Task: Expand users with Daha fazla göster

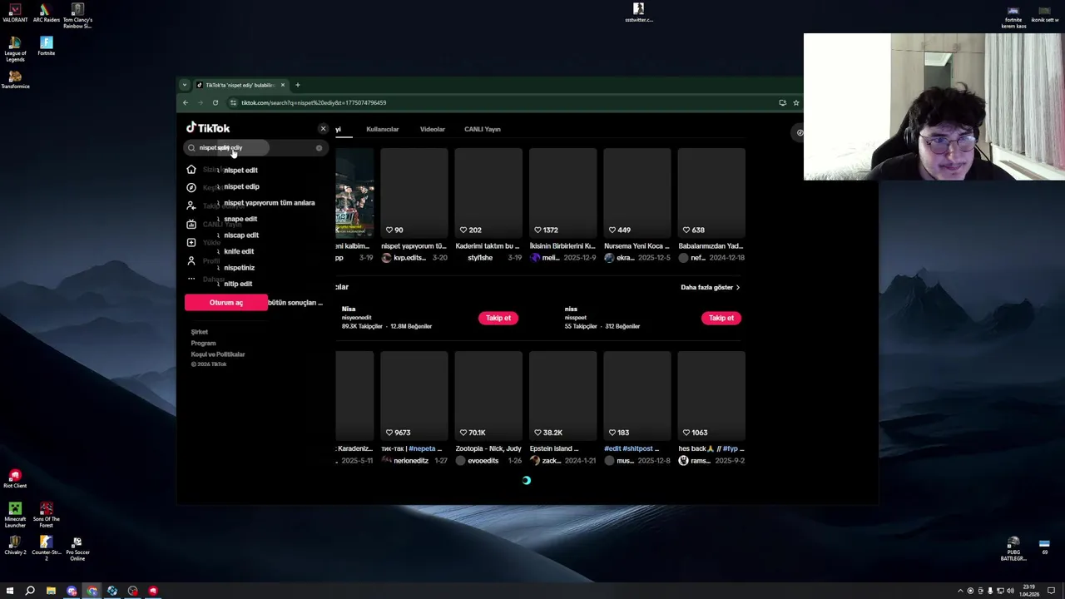Action: tap(711, 287)
